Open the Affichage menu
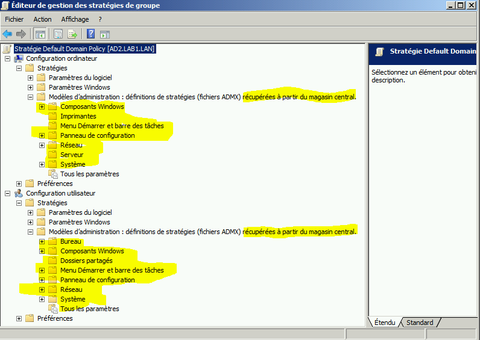Viewport: 480px width, 340px height. coord(75,19)
